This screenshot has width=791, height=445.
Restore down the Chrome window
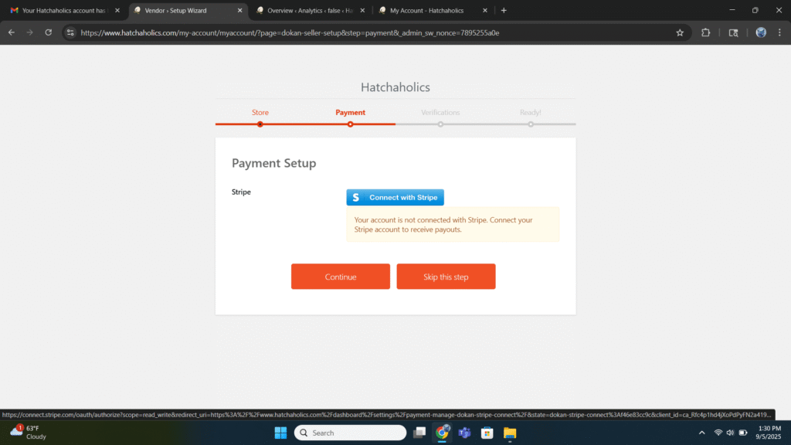755,10
